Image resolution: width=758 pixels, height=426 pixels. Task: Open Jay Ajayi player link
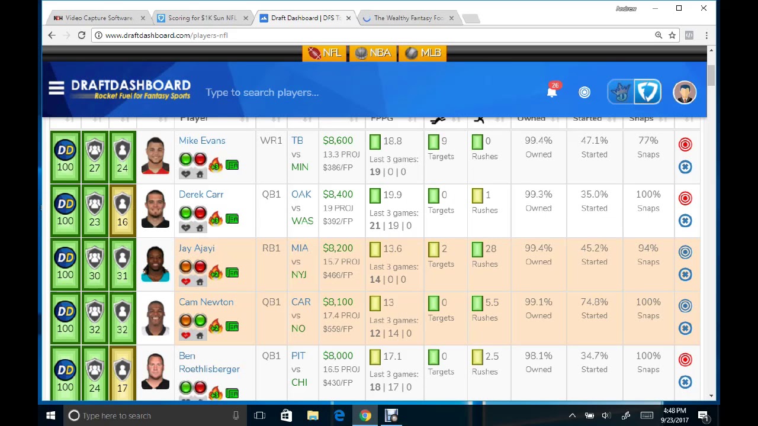click(197, 248)
